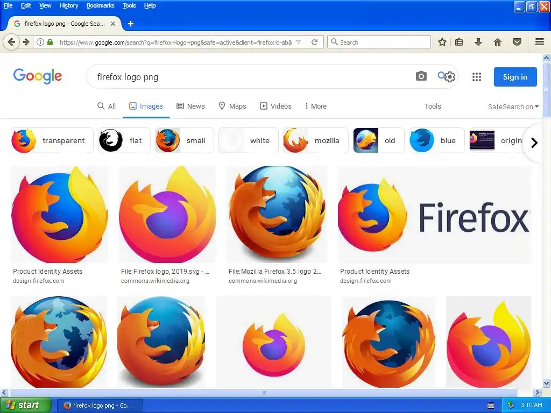This screenshot has height=413, width=551.
Task: Filter by the blue chip
Action: (436, 140)
